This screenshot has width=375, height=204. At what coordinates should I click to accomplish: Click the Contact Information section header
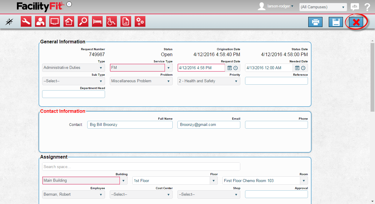(x=63, y=111)
